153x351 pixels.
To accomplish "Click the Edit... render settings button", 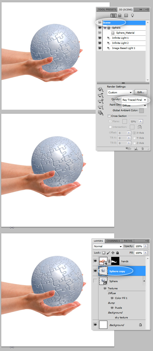I will pos(141,92).
